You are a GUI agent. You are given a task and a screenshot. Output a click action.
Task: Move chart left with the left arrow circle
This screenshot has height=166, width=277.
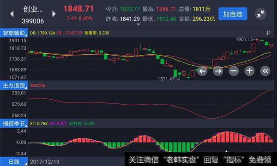click(x=202, y=71)
